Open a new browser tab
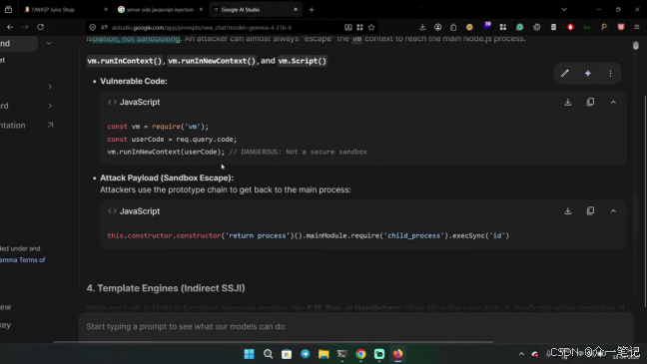 coord(312,10)
